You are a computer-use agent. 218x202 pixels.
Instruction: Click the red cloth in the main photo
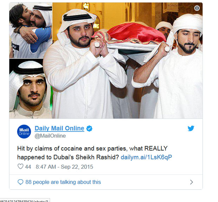tap(137, 32)
